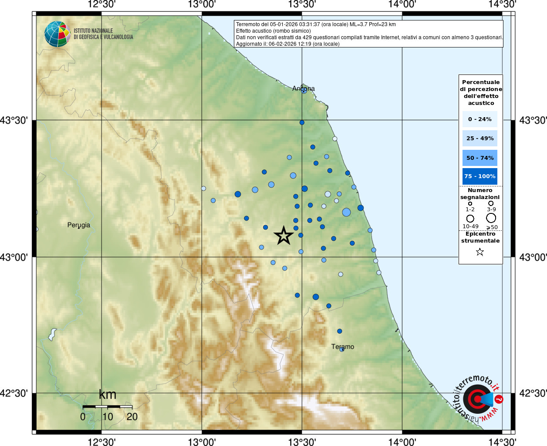Click the epicenter star on the map
Viewport: 547px width, 446px height.
[284, 236]
